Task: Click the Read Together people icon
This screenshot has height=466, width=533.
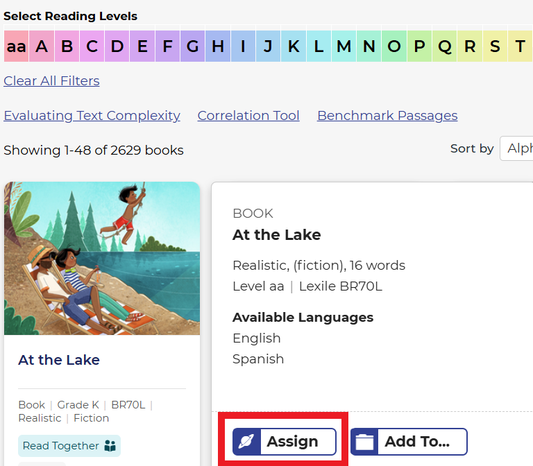Action: (110, 446)
